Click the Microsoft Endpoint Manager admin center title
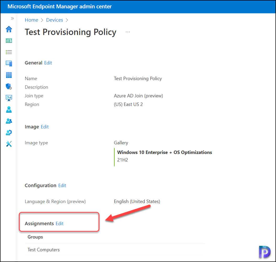Viewport: 276px width, 262px height. [x=59, y=7]
